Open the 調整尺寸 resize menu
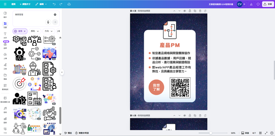The width and height of the screenshot is (275, 136). (x=25, y=4)
